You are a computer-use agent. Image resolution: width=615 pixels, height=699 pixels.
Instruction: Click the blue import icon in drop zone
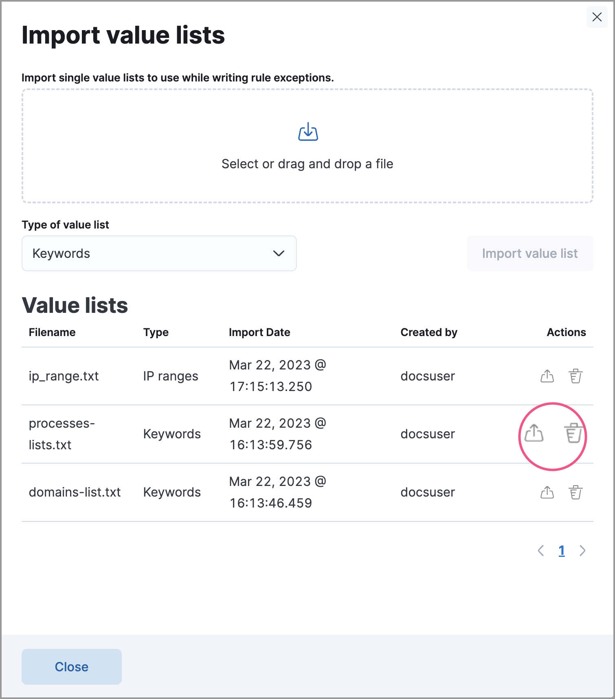click(x=308, y=132)
